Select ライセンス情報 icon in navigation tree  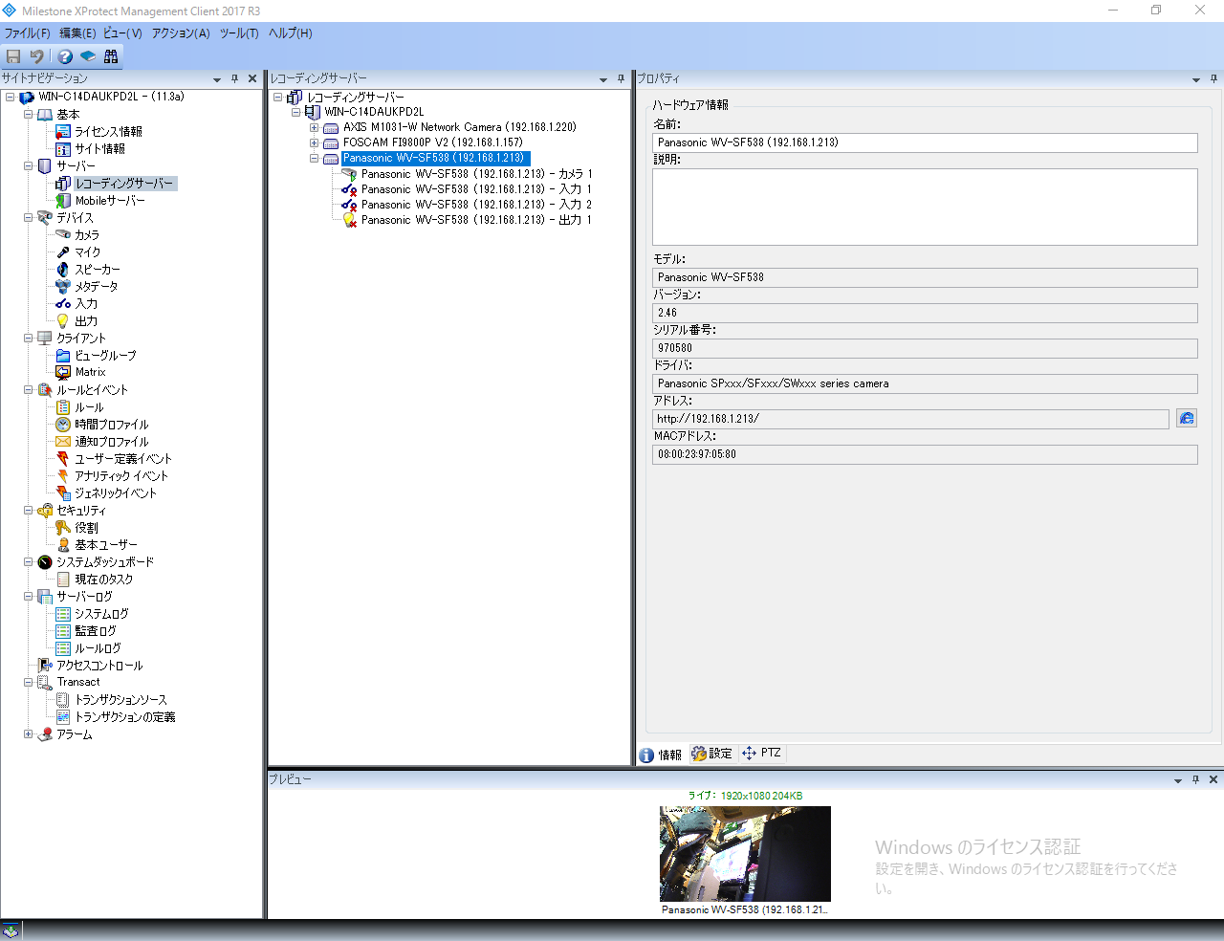click(63, 131)
